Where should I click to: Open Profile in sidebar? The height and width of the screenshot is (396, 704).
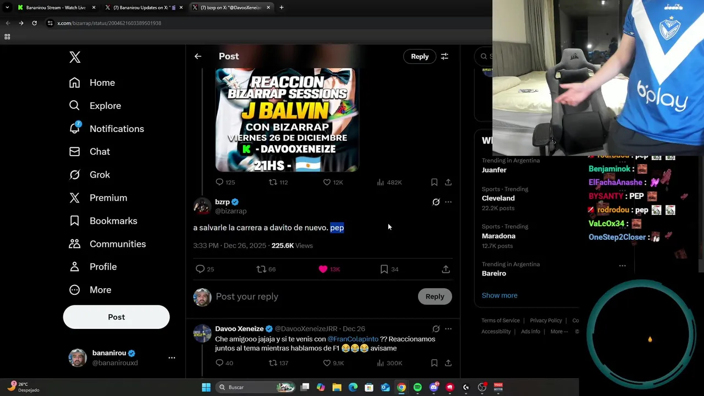pyautogui.click(x=92, y=267)
